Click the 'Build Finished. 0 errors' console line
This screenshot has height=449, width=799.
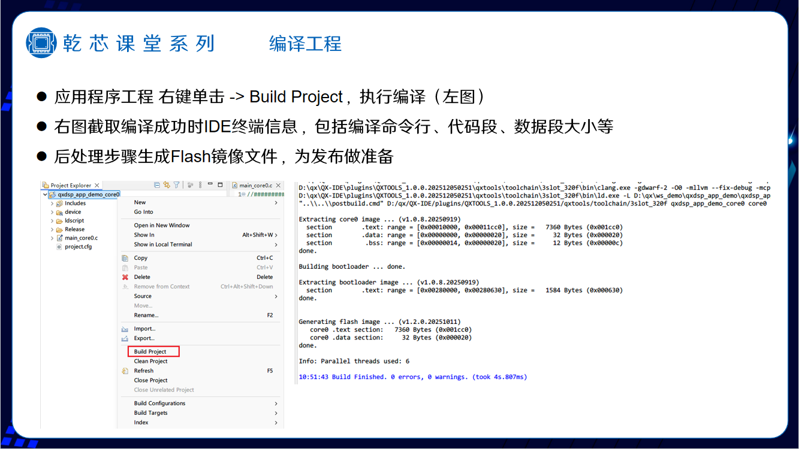413,377
